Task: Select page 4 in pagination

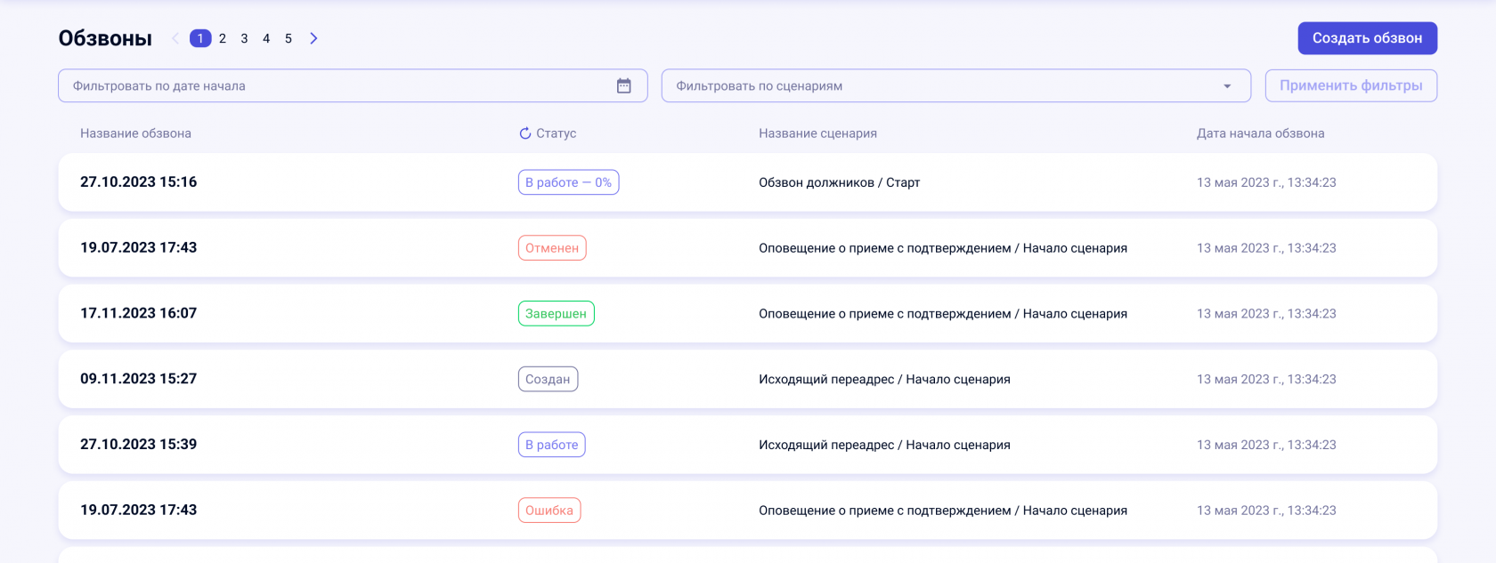Action: click(x=266, y=38)
